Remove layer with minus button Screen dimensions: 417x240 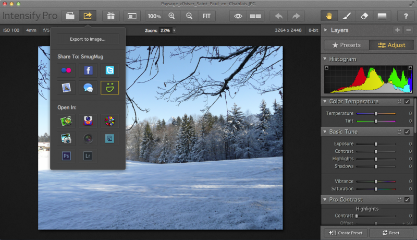(408, 30)
